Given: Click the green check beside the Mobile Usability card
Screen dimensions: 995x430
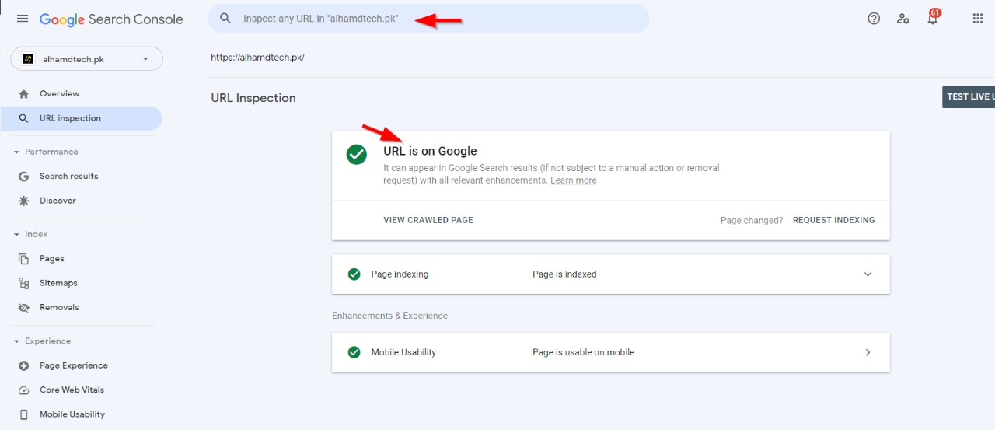Looking at the screenshot, I should [354, 352].
